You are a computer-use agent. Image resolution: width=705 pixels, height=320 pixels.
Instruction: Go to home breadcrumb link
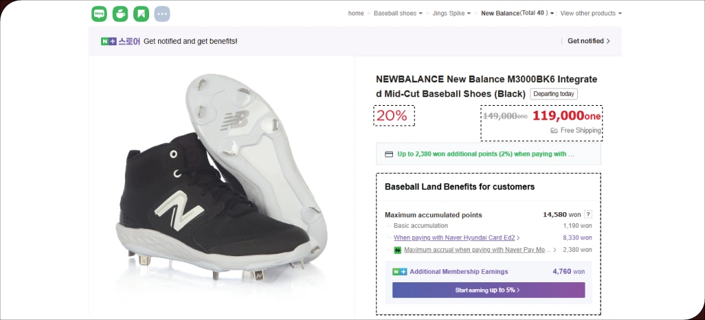(x=356, y=13)
